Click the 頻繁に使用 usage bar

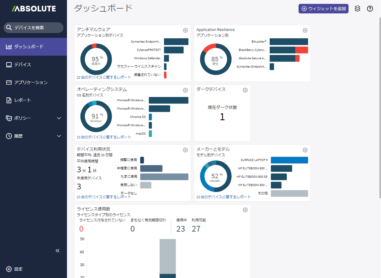click(x=142, y=160)
